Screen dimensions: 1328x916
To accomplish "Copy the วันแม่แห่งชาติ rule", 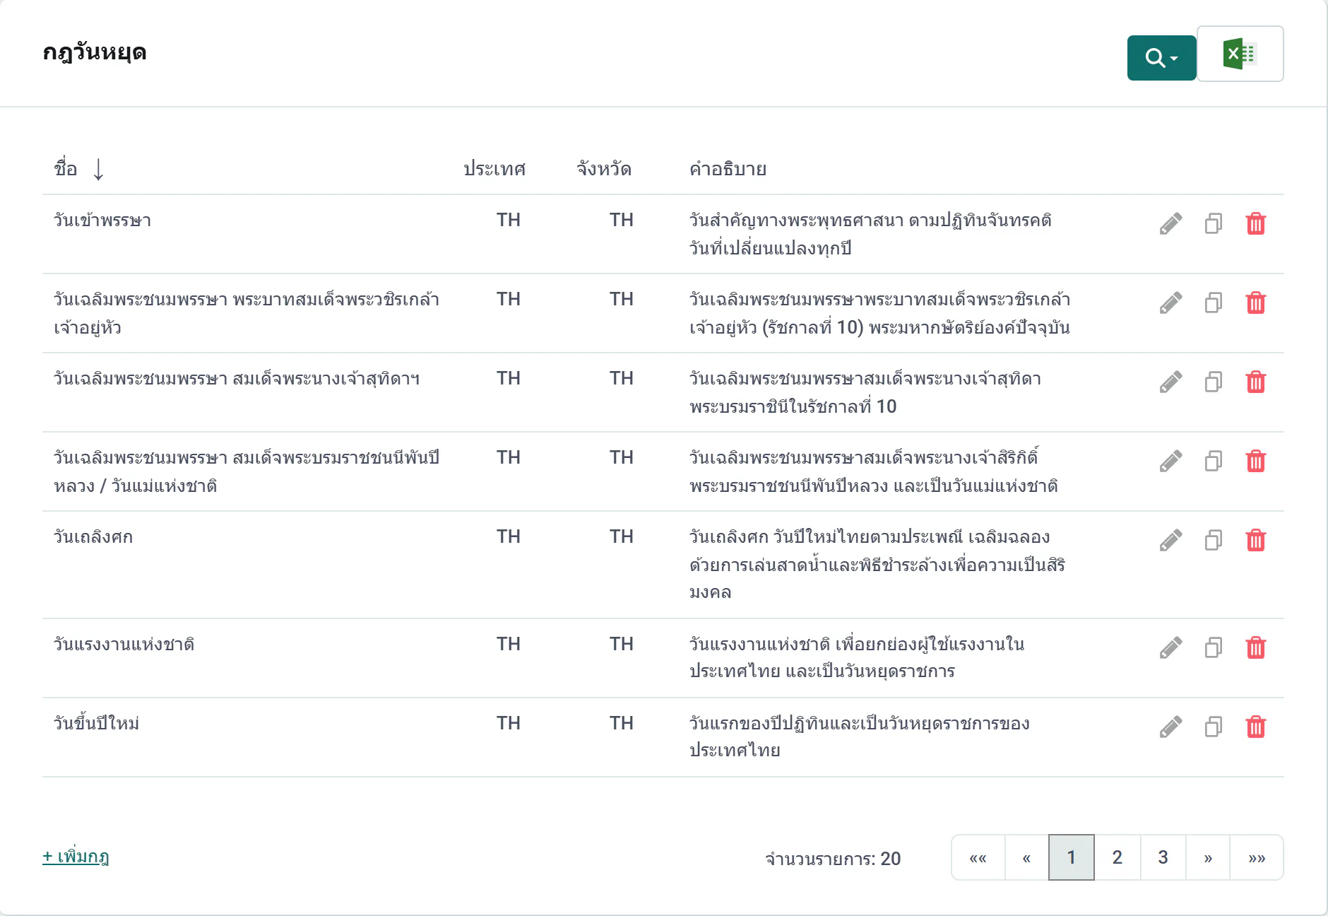I will point(1214,461).
